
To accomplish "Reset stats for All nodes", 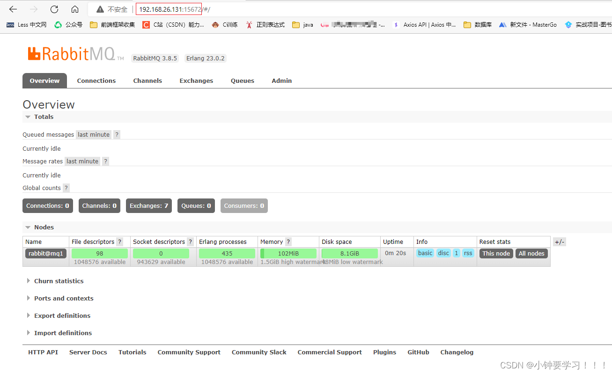I will point(531,254).
